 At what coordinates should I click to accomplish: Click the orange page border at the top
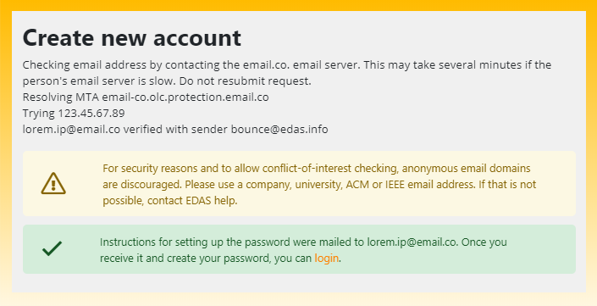pyautogui.click(x=298, y=5)
